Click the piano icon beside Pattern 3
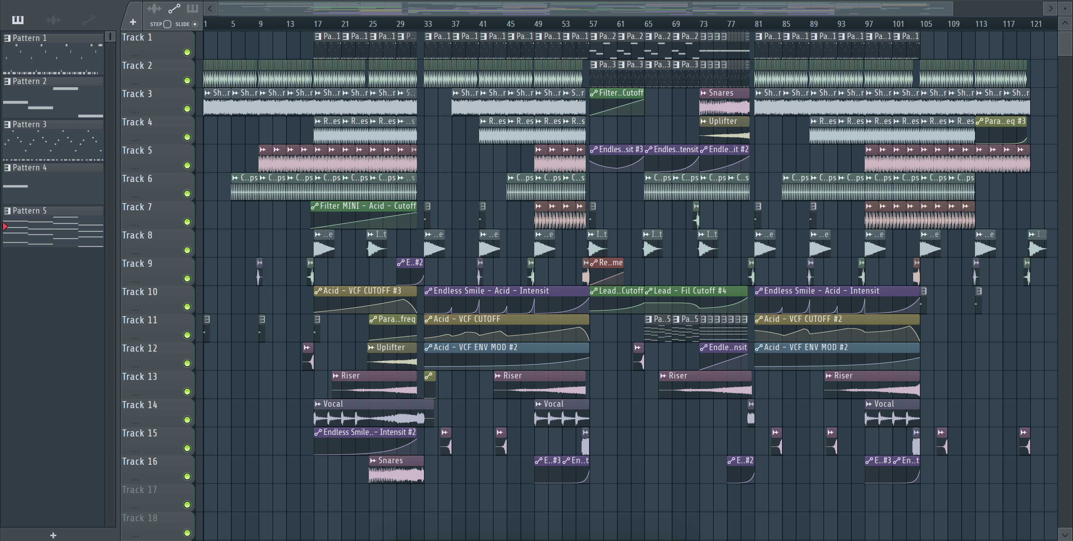The width and height of the screenshot is (1073, 541). click(x=7, y=125)
